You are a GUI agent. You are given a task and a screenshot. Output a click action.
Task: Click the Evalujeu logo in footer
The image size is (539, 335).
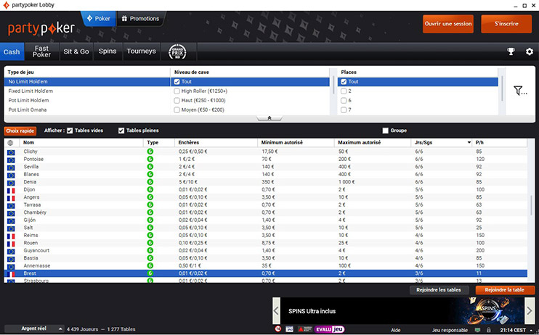pyautogui.click(x=328, y=329)
